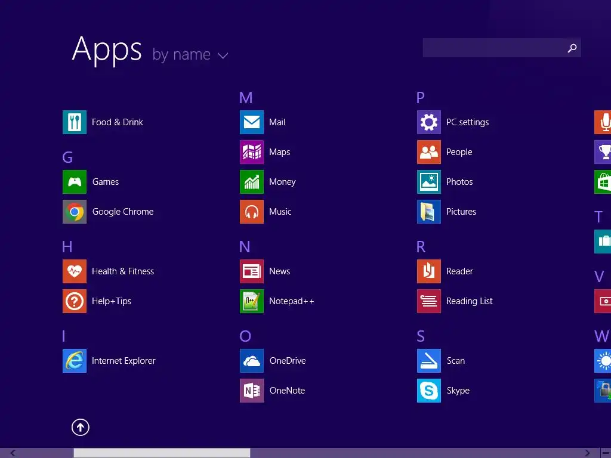Click the 'N' letter group header
This screenshot has height=458, width=611.
245,247
